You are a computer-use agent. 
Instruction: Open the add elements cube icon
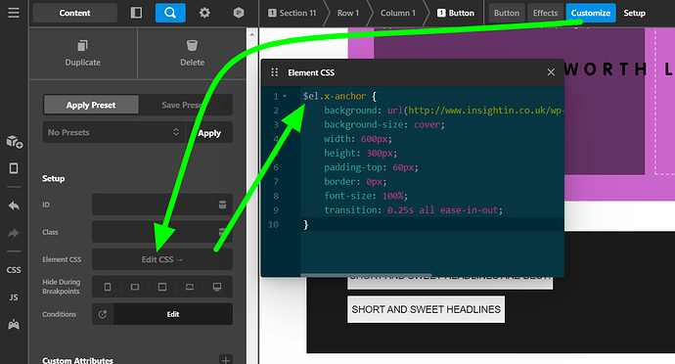(15, 141)
